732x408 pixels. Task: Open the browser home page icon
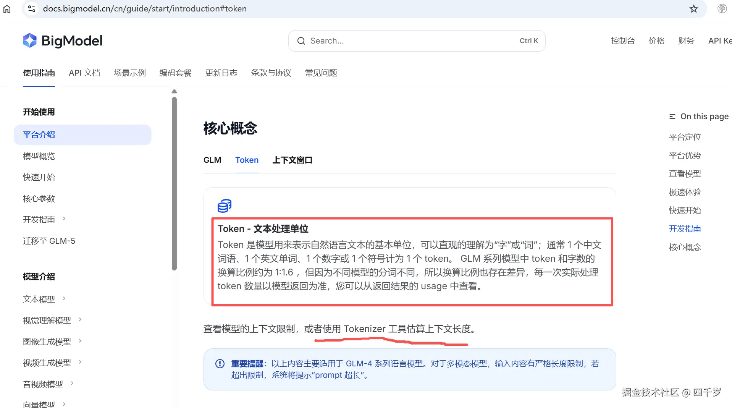pos(7,8)
